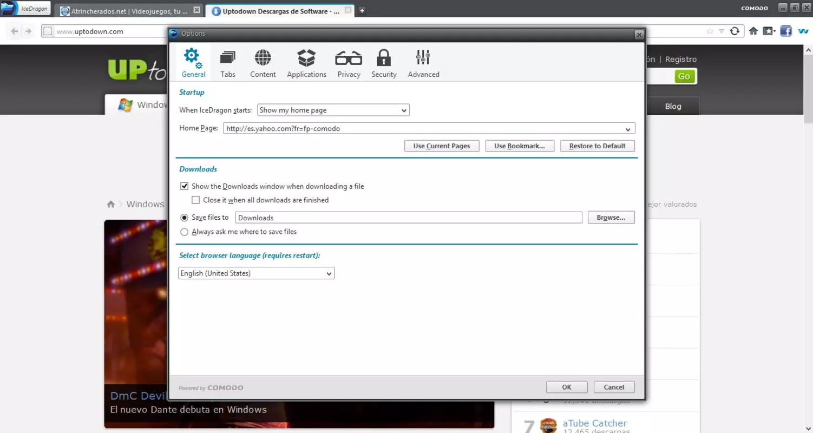Click the browser Home icon
Viewport: 813px width, 433px height.
(753, 31)
